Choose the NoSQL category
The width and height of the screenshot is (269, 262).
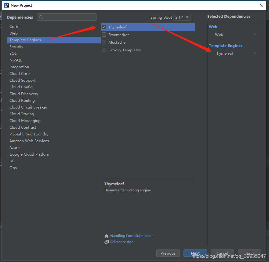54,60
